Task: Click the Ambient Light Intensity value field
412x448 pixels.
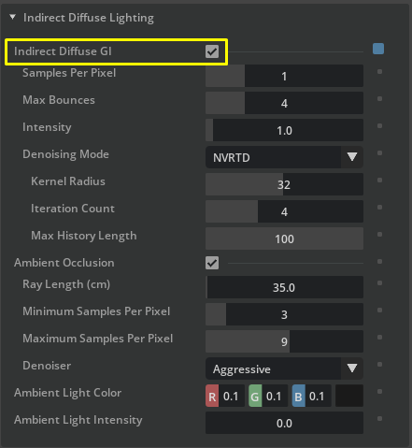Action: coord(284,423)
